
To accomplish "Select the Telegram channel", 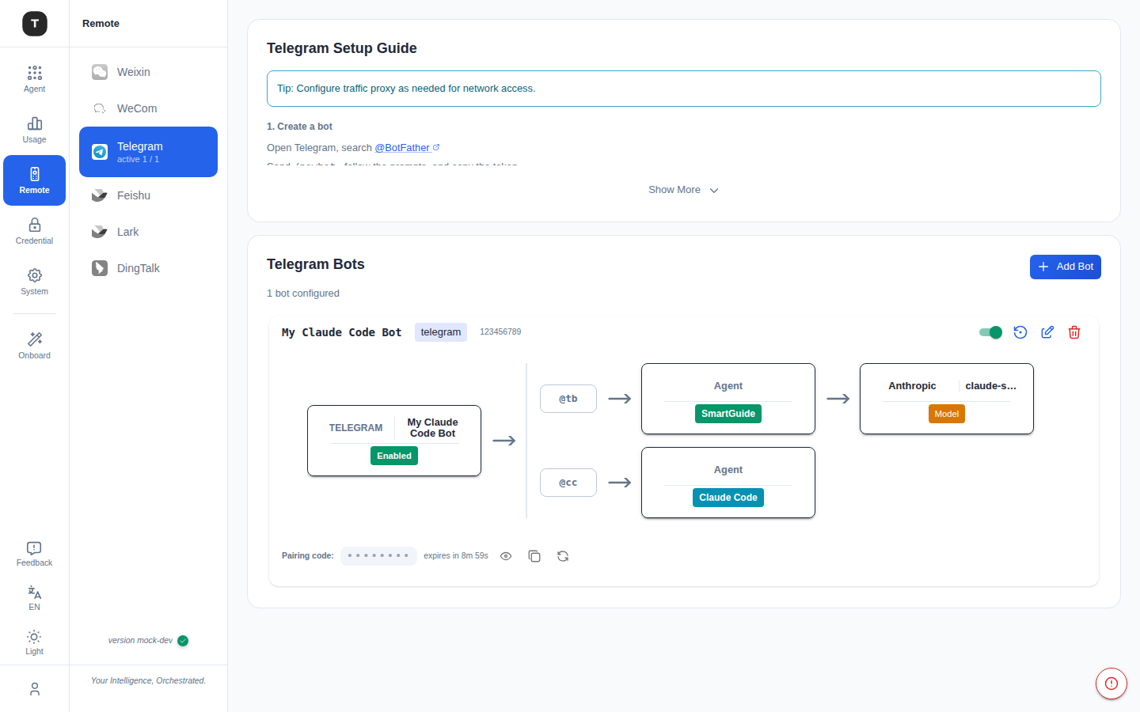I will [149, 152].
